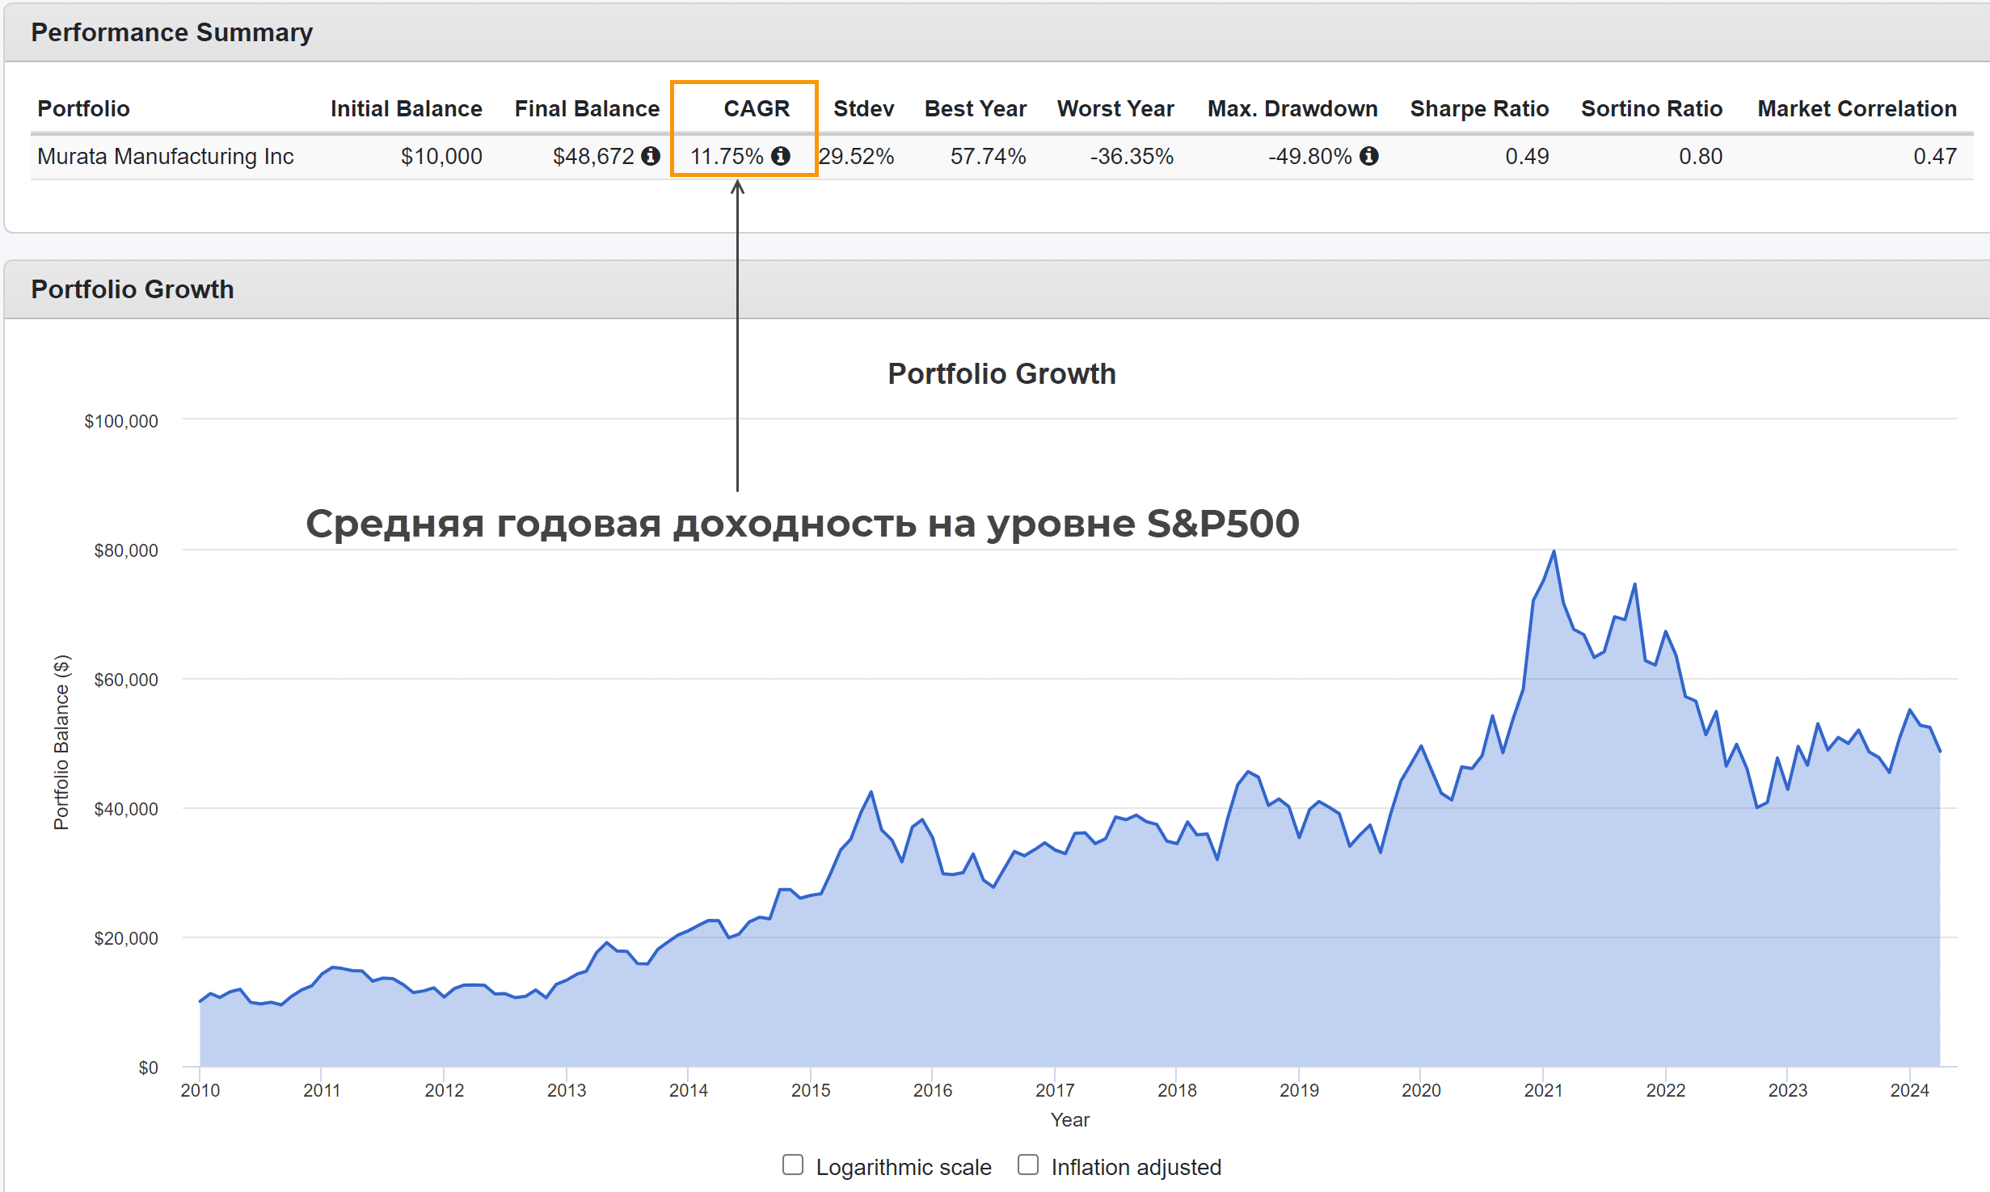
Task: Click the Max. Drawdown column header
Action: coord(1292,108)
